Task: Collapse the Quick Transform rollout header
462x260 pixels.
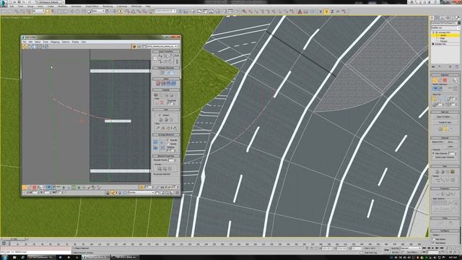Action: tap(166, 51)
